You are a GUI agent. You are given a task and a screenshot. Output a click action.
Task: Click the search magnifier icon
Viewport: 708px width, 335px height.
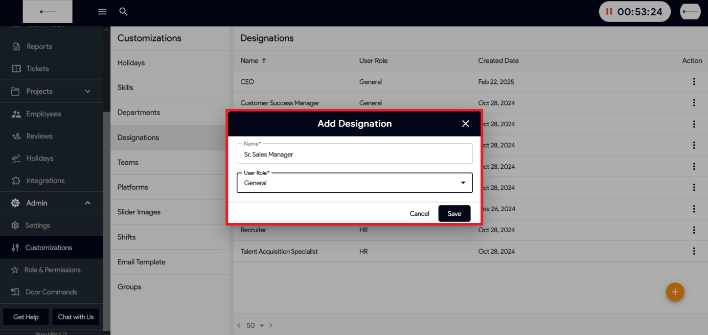(x=123, y=12)
